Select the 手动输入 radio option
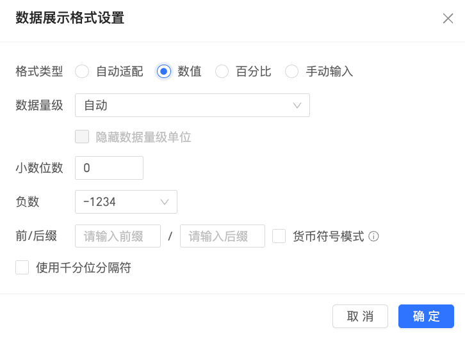 (x=292, y=72)
